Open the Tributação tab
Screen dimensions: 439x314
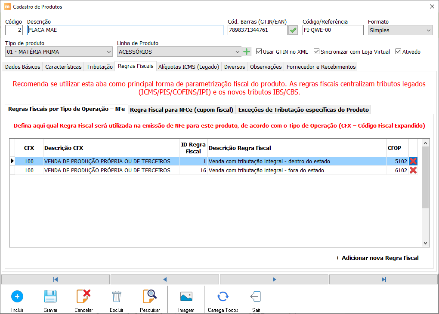tap(99, 67)
